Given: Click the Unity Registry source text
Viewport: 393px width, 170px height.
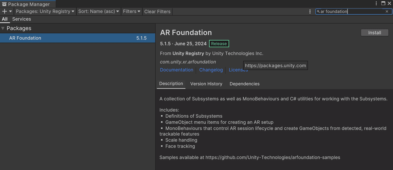Looking at the screenshot, I should click(188, 53).
